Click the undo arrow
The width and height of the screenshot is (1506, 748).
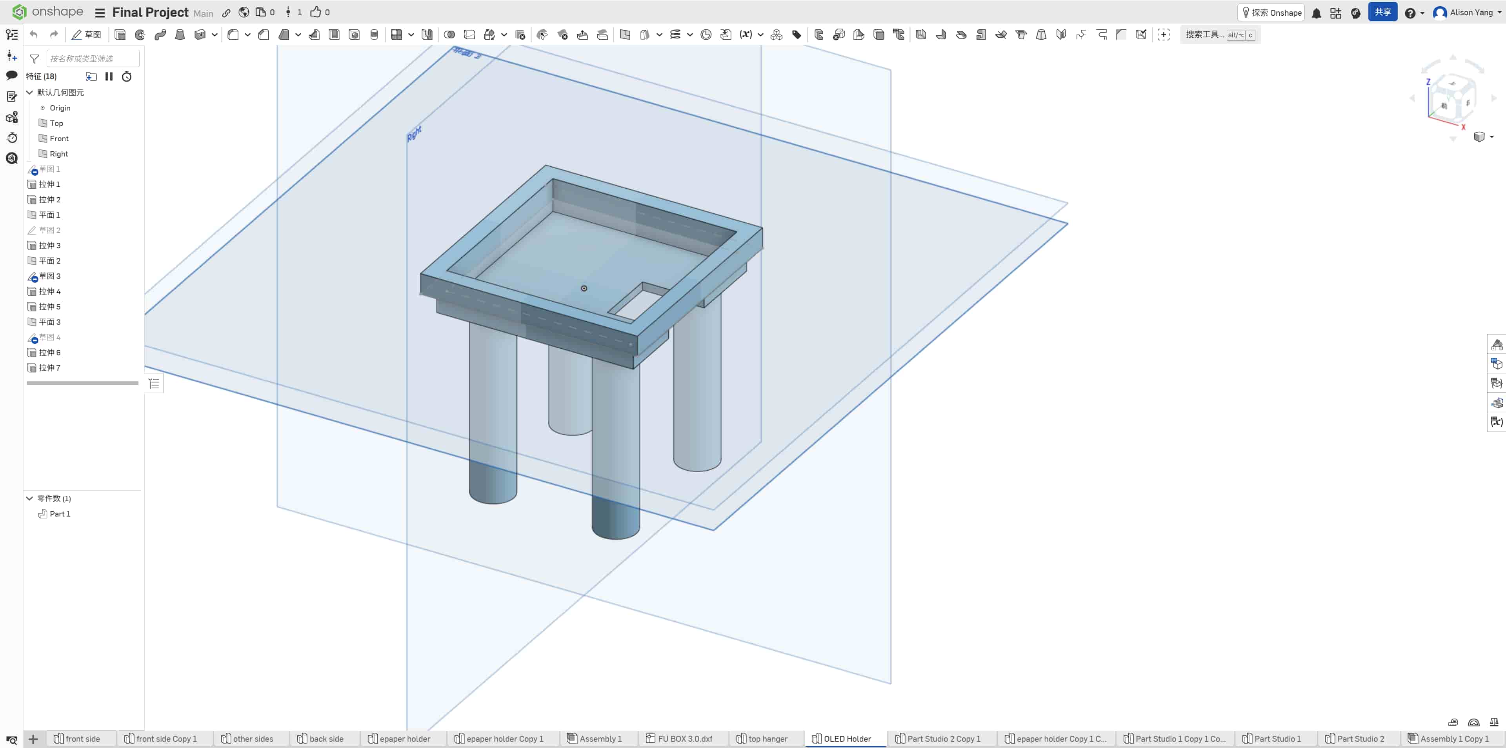(x=34, y=35)
